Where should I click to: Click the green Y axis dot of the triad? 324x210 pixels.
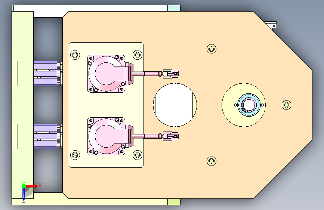coord(24,186)
